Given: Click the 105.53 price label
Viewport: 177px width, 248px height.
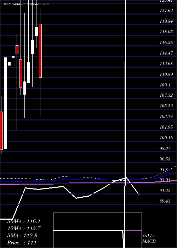Looking at the screenshot, I should pos(166,106).
